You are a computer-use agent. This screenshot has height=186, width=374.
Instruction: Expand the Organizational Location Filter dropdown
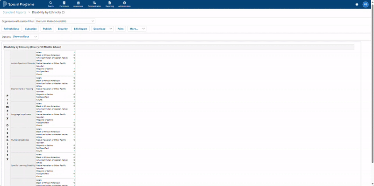(65, 21)
